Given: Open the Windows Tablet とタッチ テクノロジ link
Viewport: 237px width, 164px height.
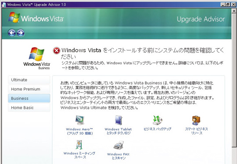Looking at the screenshot, I should (x=118, y=131).
